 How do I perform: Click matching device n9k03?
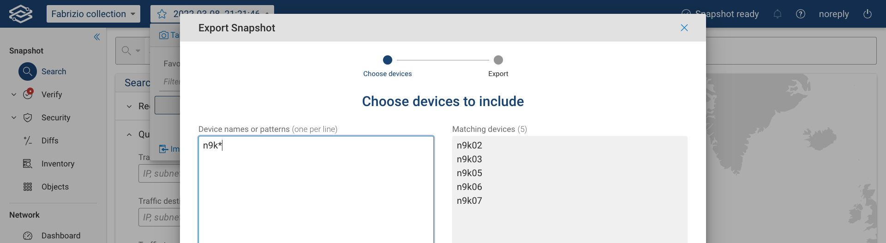click(469, 159)
